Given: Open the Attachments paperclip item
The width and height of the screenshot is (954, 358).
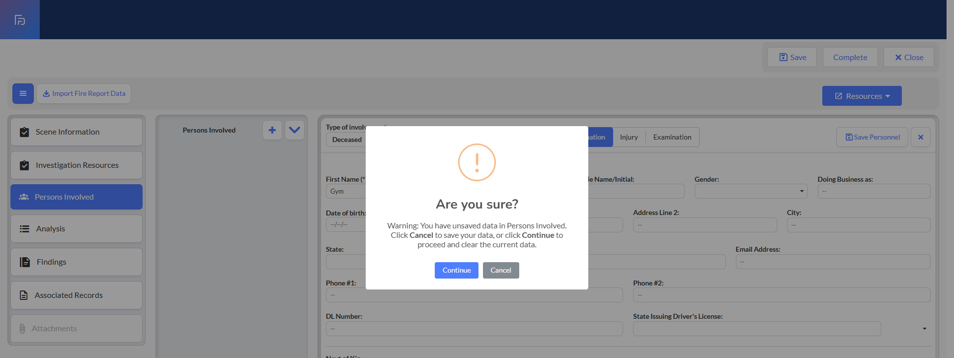Looking at the screenshot, I should (x=77, y=329).
